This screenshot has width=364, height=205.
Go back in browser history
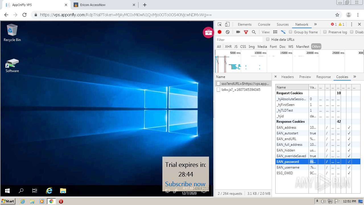click(6, 15)
